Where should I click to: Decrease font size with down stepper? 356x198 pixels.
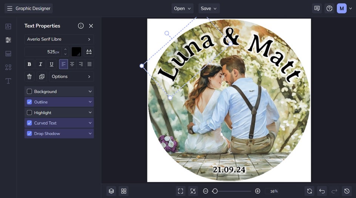coord(65,54)
